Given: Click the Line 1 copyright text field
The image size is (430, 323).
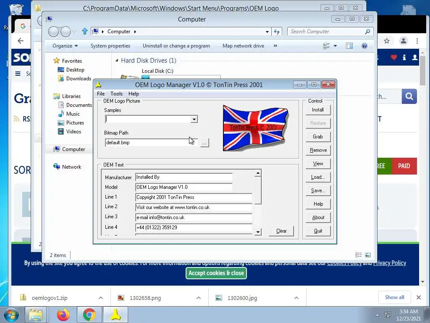Looking at the screenshot, I should click(x=194, y=197).
